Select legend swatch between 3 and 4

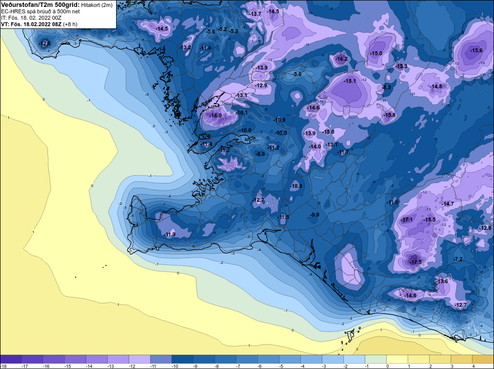click(x=461, y=359)
